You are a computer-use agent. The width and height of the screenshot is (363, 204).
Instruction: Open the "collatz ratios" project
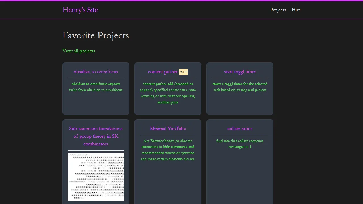pos(240,128)
